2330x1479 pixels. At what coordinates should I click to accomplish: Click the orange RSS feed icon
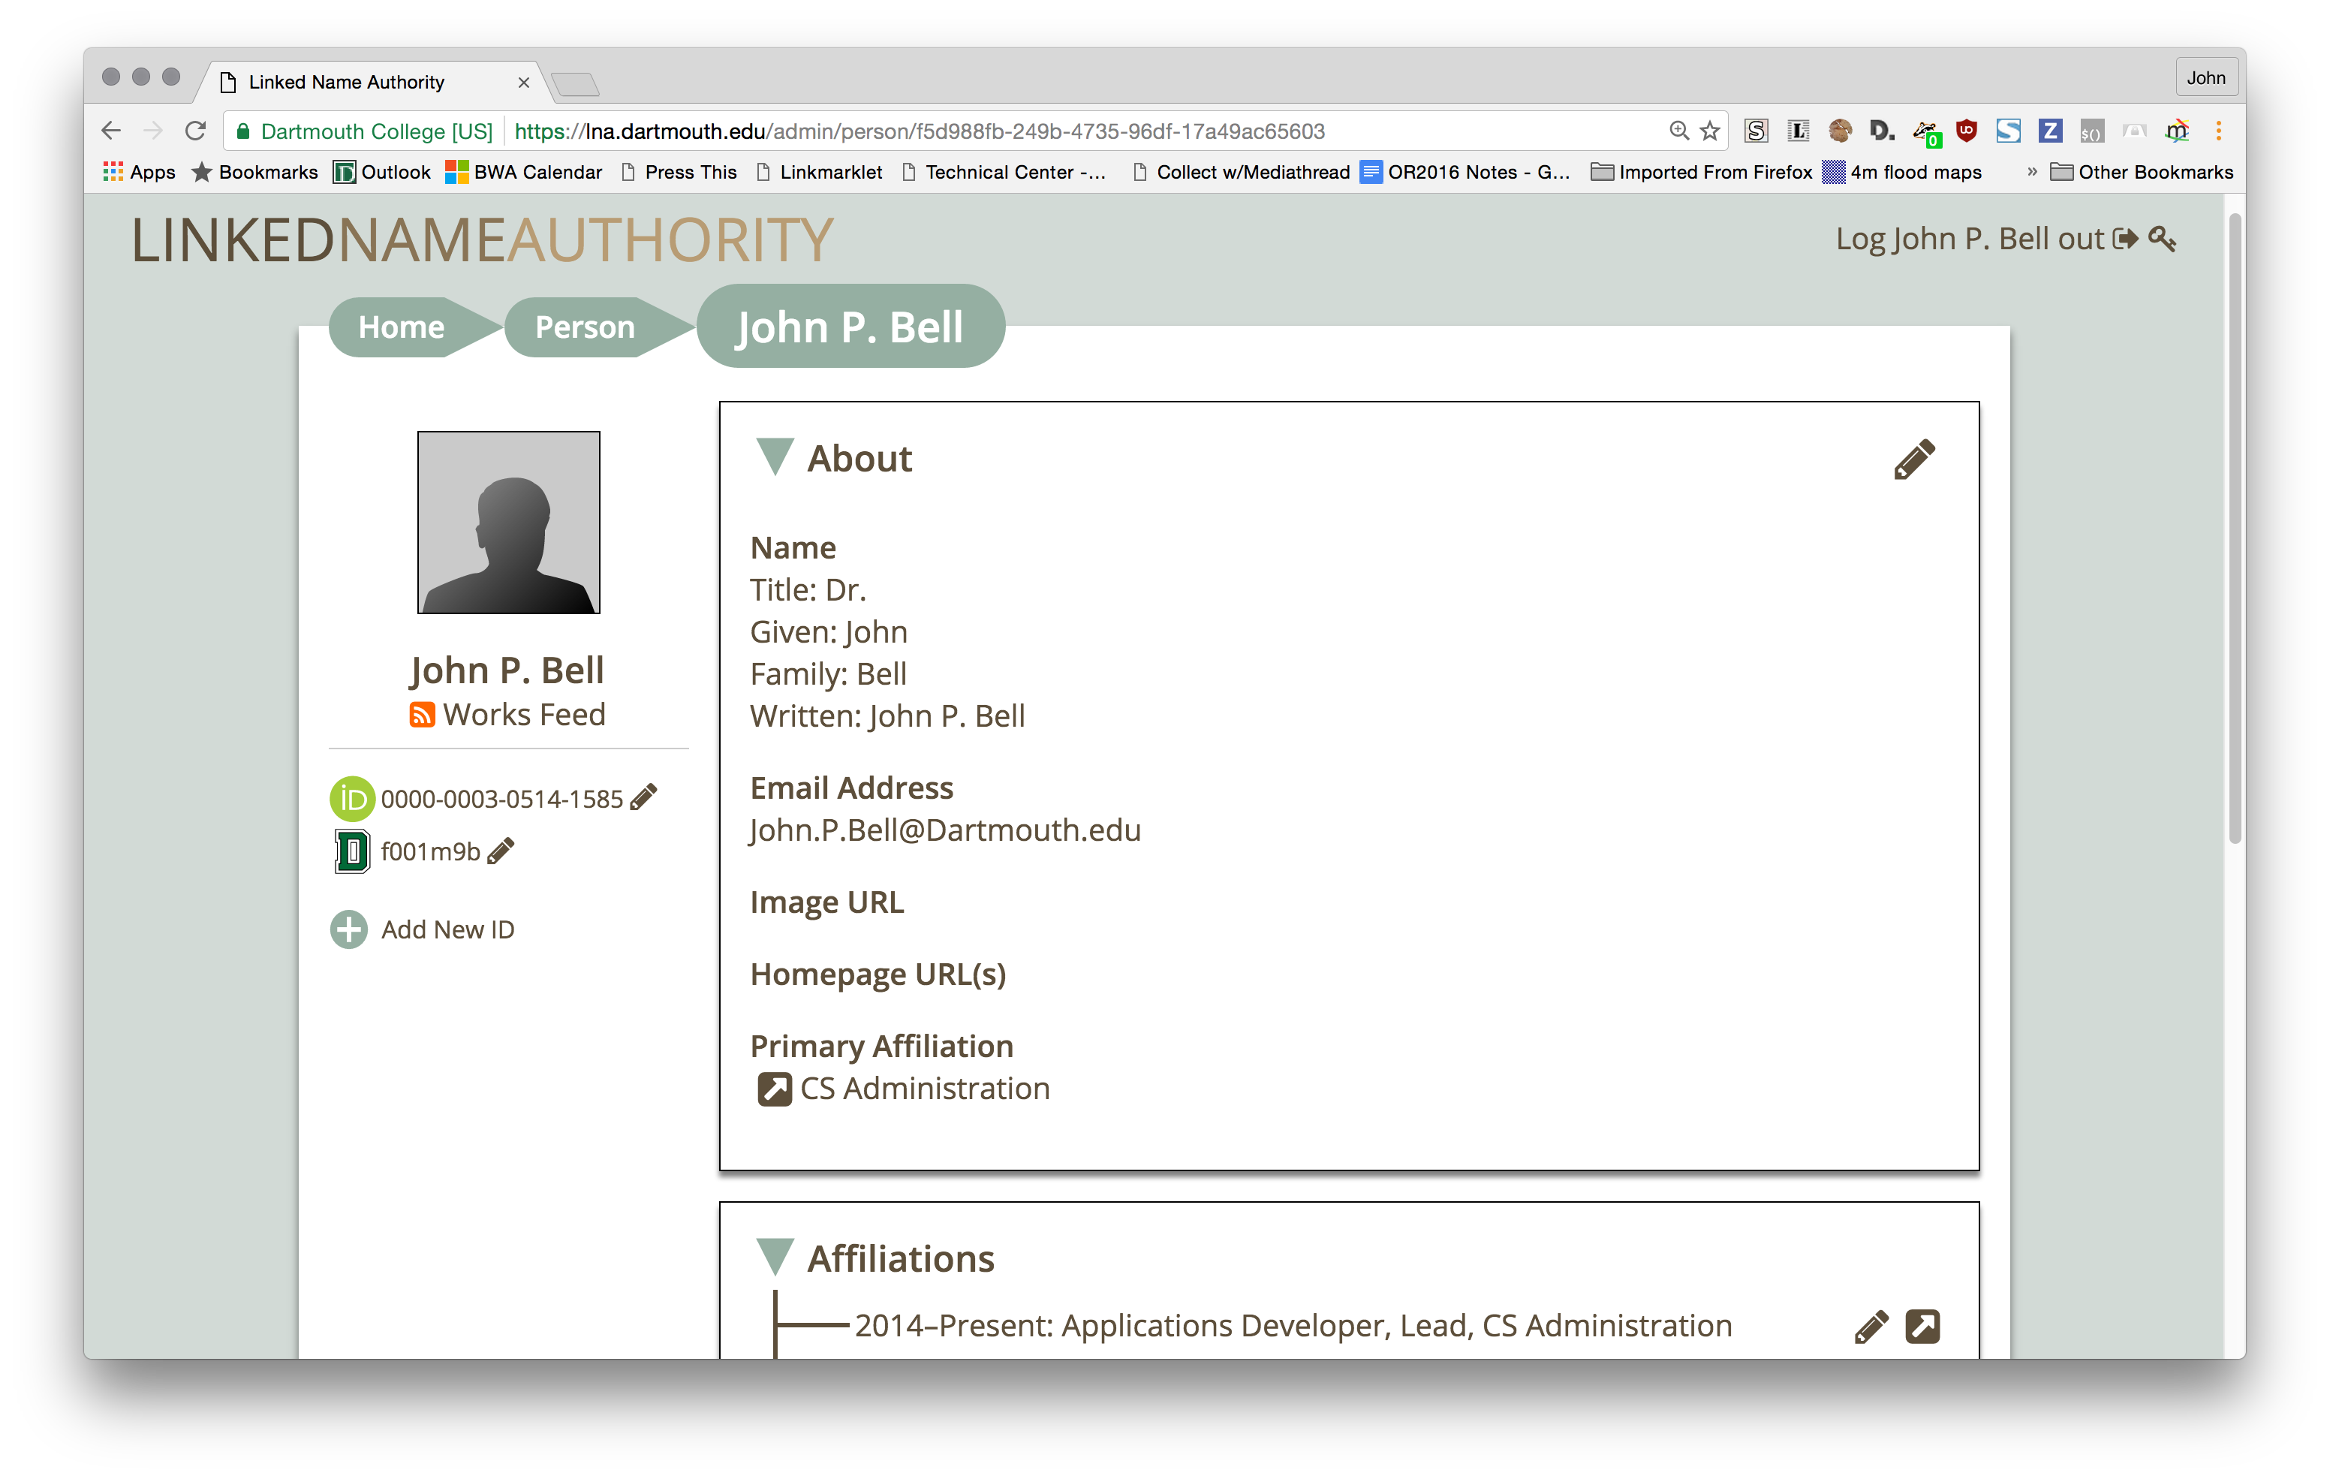click(422, 715)
